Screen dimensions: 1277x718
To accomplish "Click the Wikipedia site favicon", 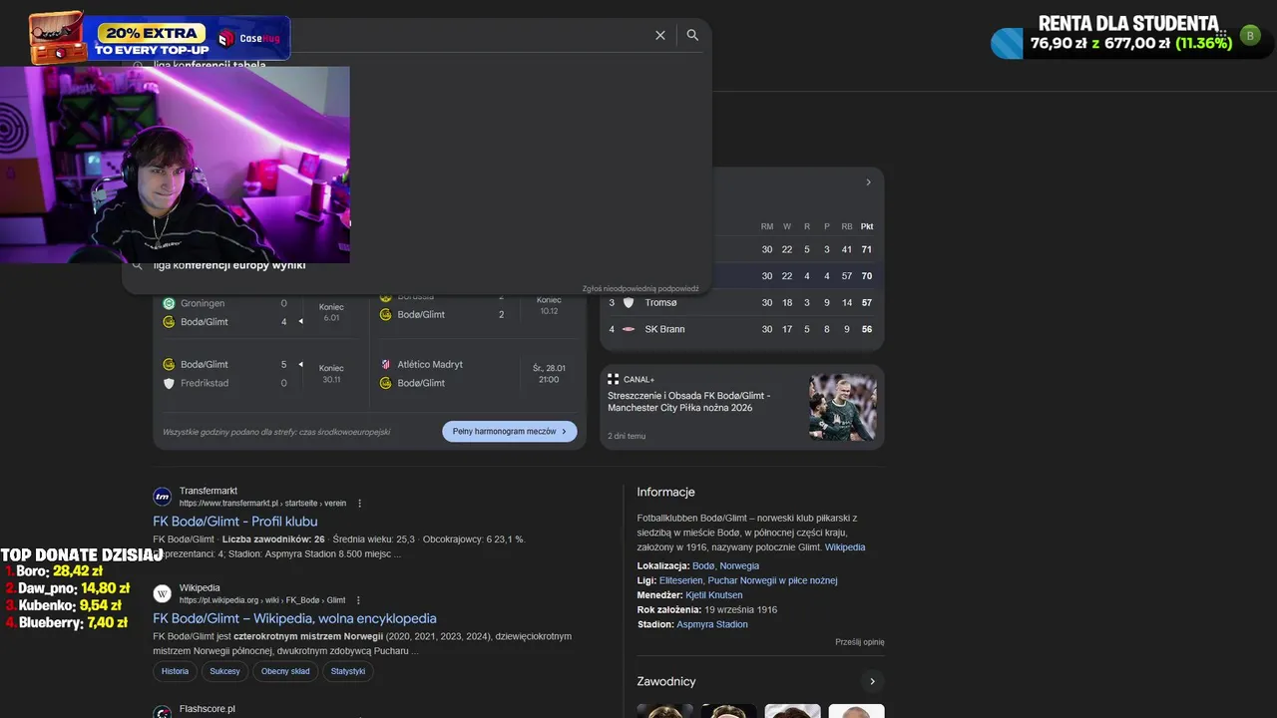I will coord(163,593).
